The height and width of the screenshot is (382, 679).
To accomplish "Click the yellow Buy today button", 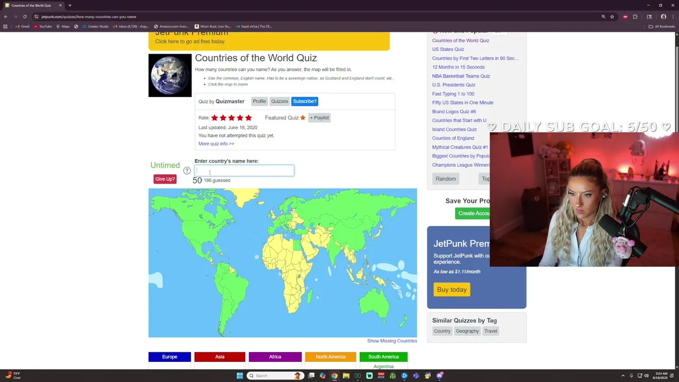I will pos(452,290).
